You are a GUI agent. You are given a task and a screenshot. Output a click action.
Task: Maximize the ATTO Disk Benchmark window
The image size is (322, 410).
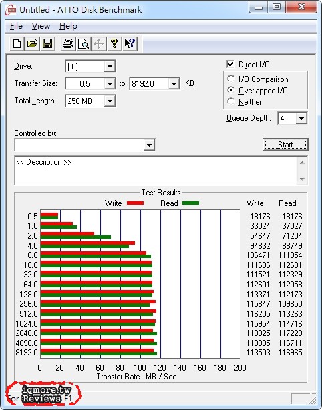point(277,7)
